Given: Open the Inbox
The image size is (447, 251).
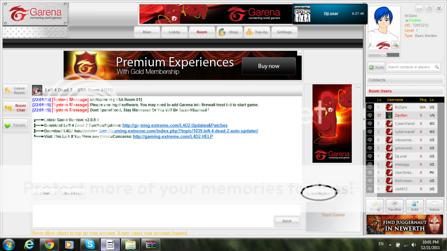Looking at the screenshot, I should coord(434,206).
